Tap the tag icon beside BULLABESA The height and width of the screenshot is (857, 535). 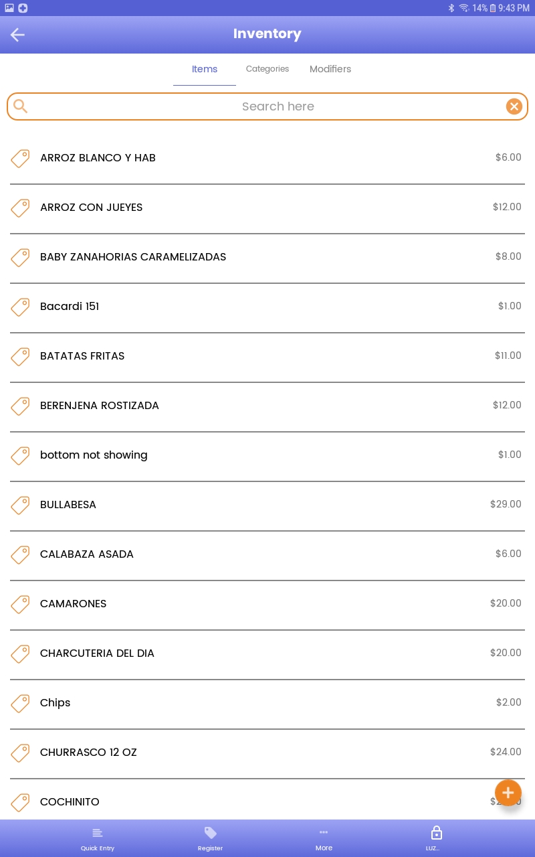(21, 505)
